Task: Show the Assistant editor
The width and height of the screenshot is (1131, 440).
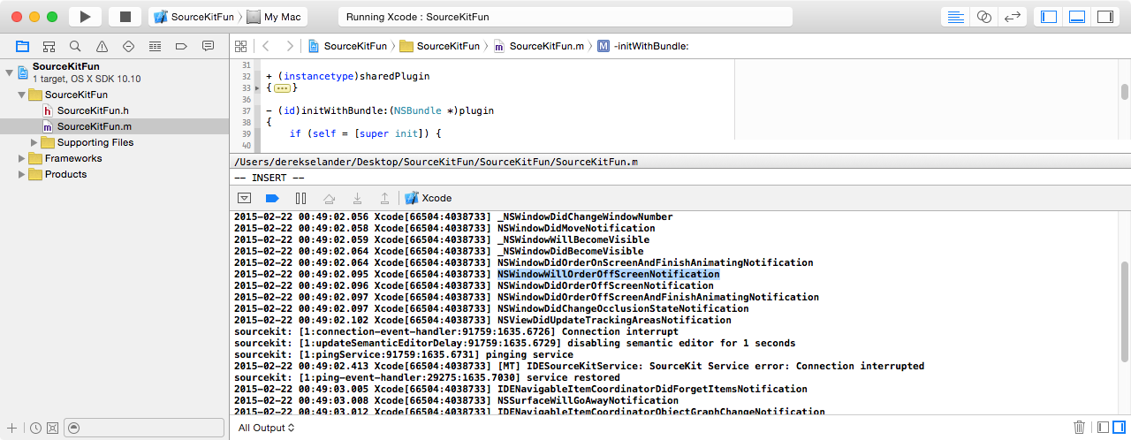Action: point(984,17)
